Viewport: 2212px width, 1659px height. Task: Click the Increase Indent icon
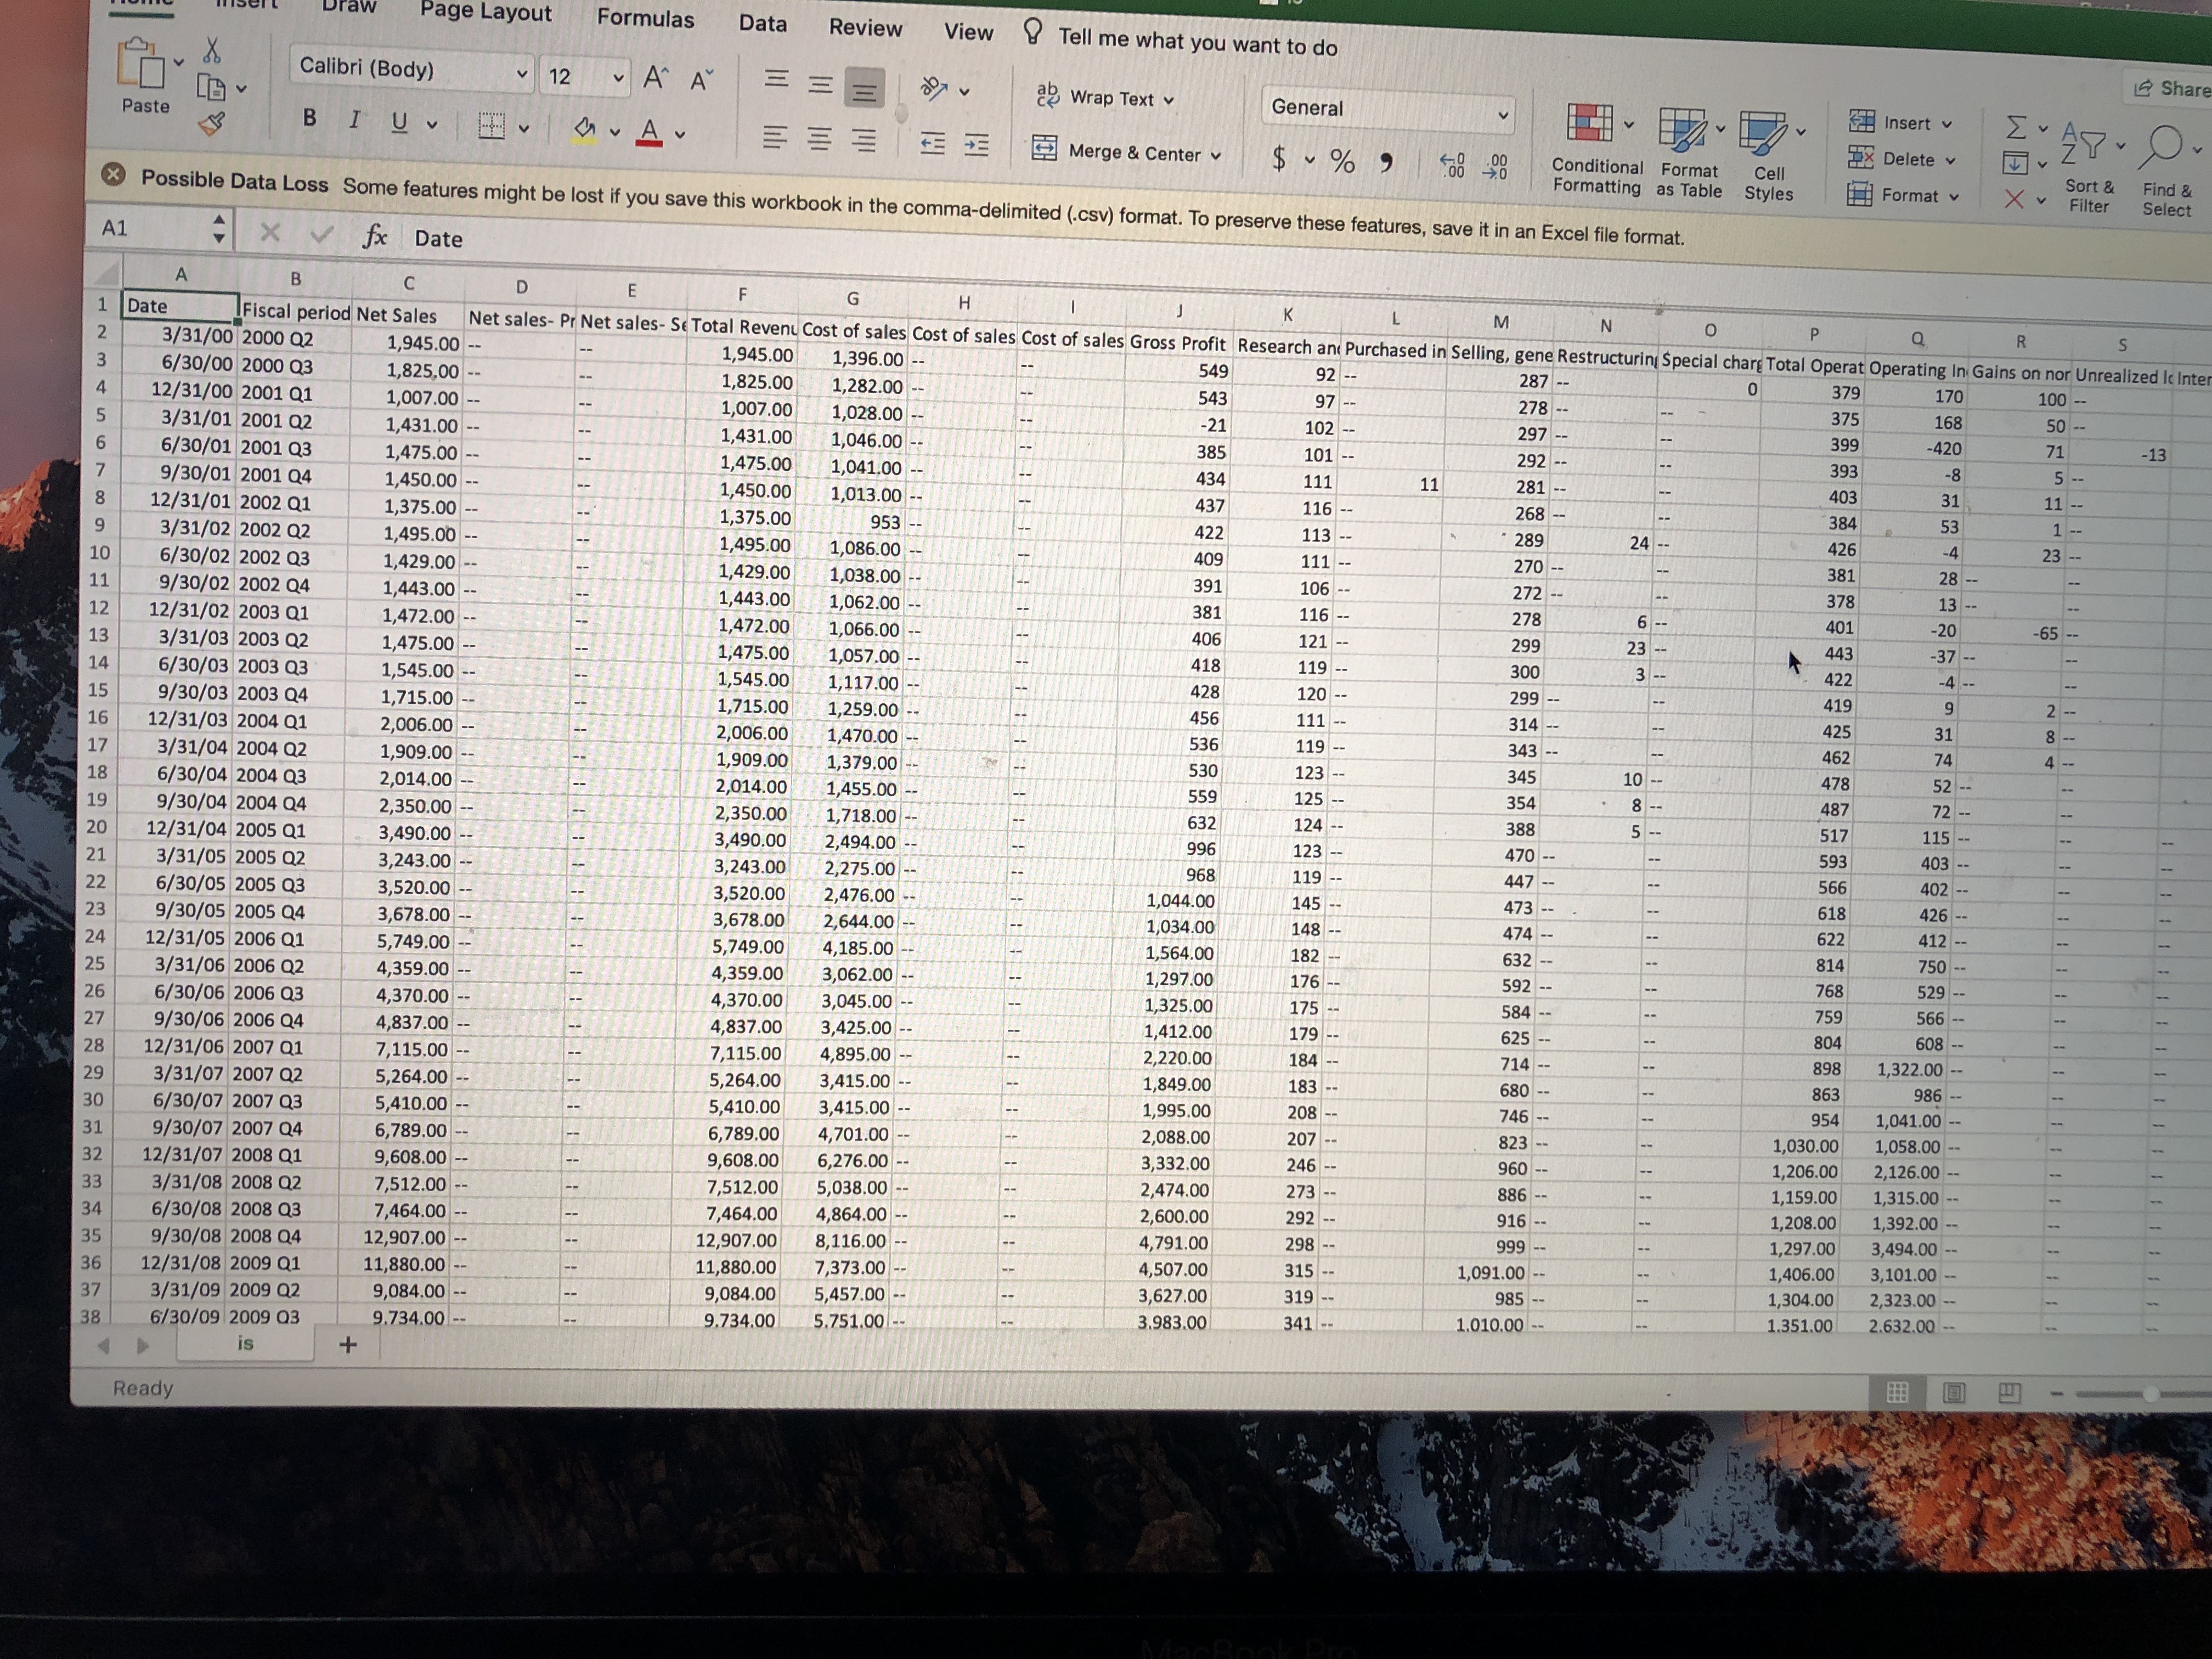976,146
